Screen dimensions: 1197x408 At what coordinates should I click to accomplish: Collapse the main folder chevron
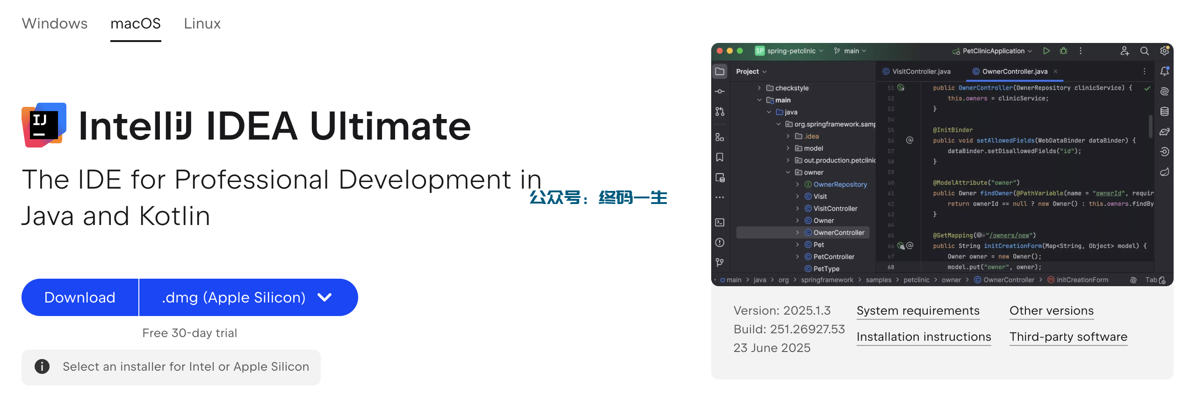point(759,100)
